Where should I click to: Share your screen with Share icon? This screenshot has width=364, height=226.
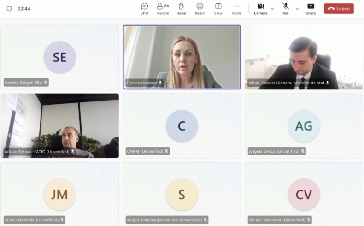coord(311,9)
